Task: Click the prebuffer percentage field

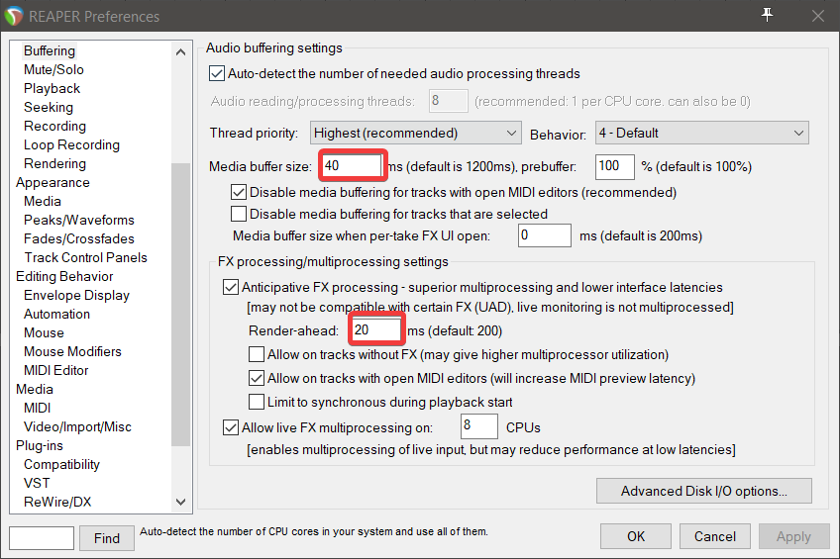Action: 614,166
